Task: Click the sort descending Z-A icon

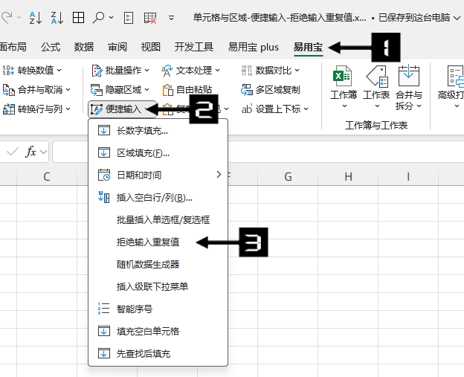Action: pyautogui.click(x=59, y=16)
